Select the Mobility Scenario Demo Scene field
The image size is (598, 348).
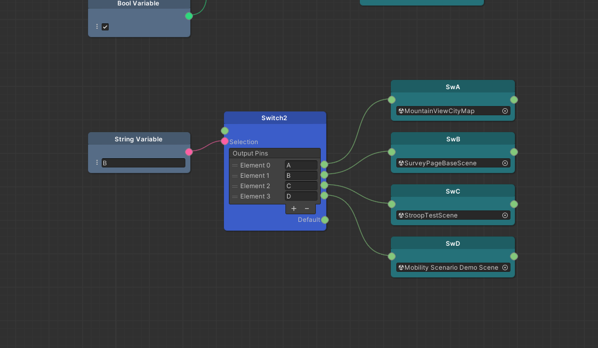click(x=453, y=268)
